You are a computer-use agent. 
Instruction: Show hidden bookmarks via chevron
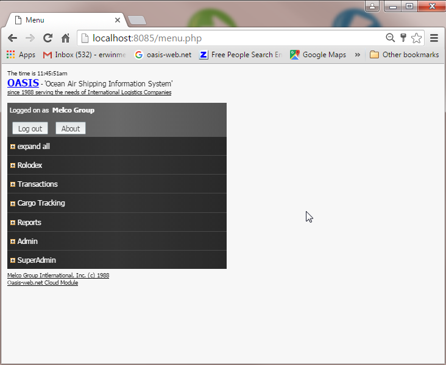358,55
